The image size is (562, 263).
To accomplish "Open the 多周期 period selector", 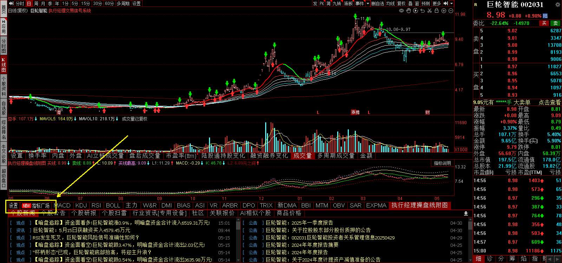I will [x=123, y=4].
